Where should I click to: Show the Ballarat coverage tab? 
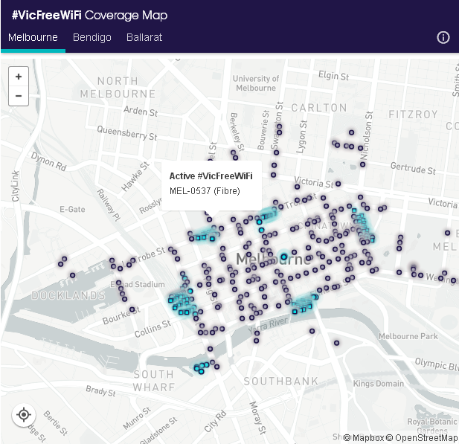(144, 37)
